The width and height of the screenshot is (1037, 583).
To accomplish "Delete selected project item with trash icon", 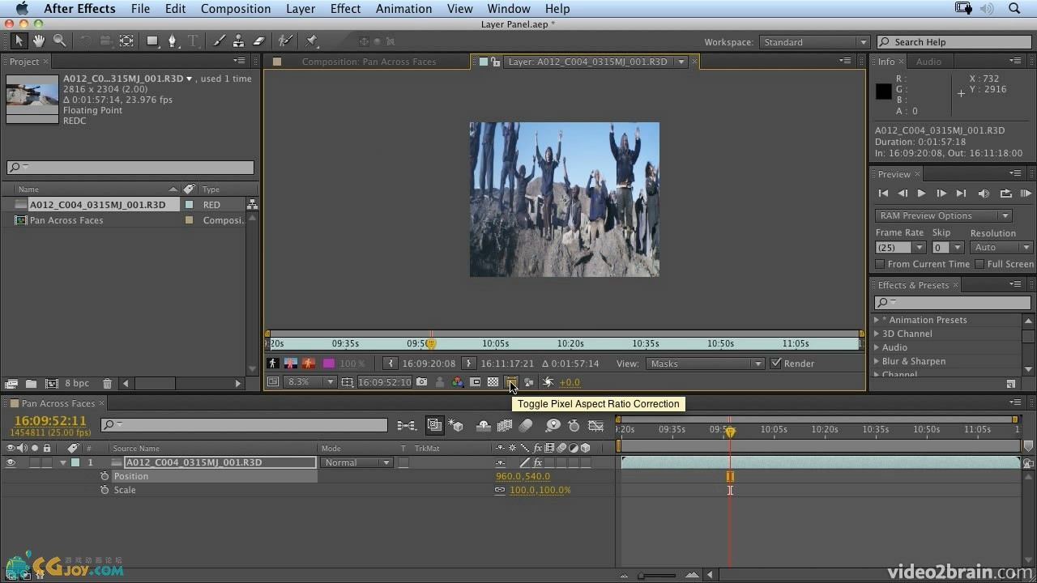I will (x=107, y=383).
